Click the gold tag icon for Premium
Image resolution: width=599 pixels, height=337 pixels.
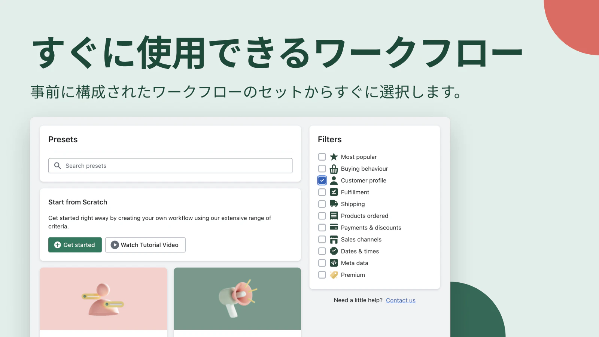point(334,274)
